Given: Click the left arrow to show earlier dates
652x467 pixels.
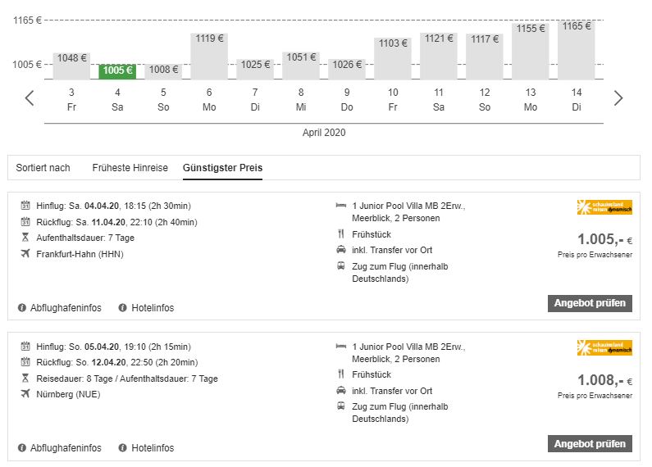Looking at the screenshot, I should click(x=30, y=98).
